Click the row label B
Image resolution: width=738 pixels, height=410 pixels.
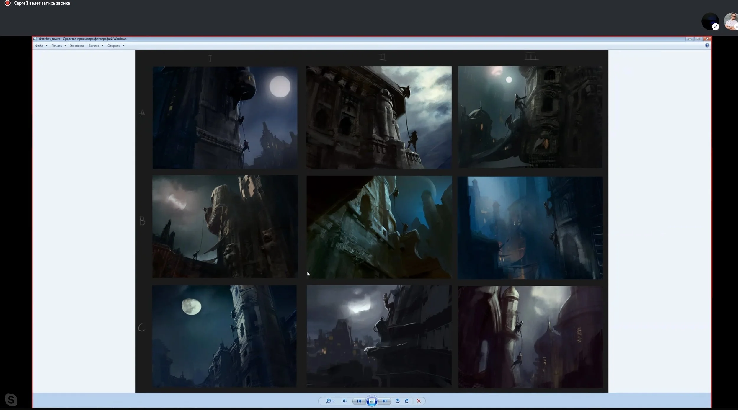coord(142,221)
